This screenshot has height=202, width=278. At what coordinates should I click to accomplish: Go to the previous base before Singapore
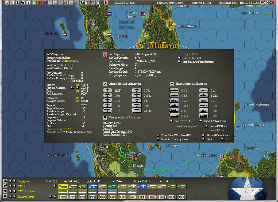(10, 181)
